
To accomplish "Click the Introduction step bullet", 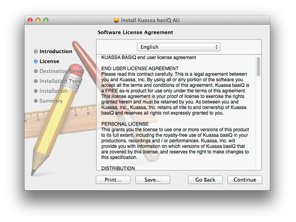I will pos(36,52).
